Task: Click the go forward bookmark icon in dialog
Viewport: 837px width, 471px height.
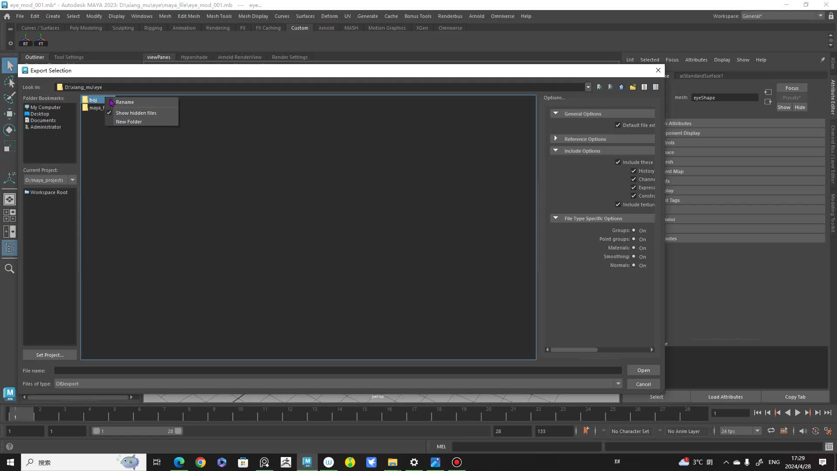Action: [x=610, y=87]
